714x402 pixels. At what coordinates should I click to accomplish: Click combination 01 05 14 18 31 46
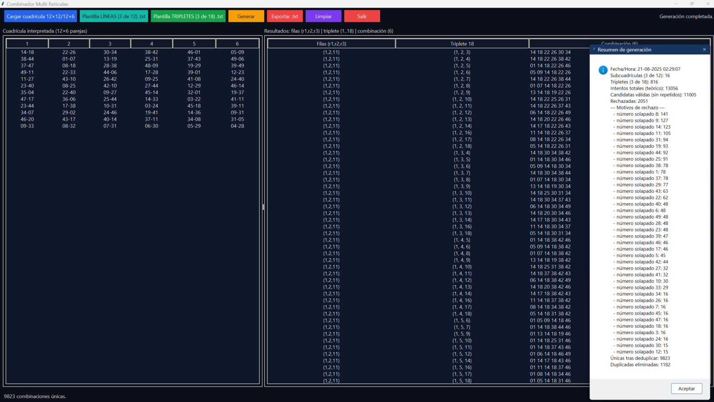(550, 381)
